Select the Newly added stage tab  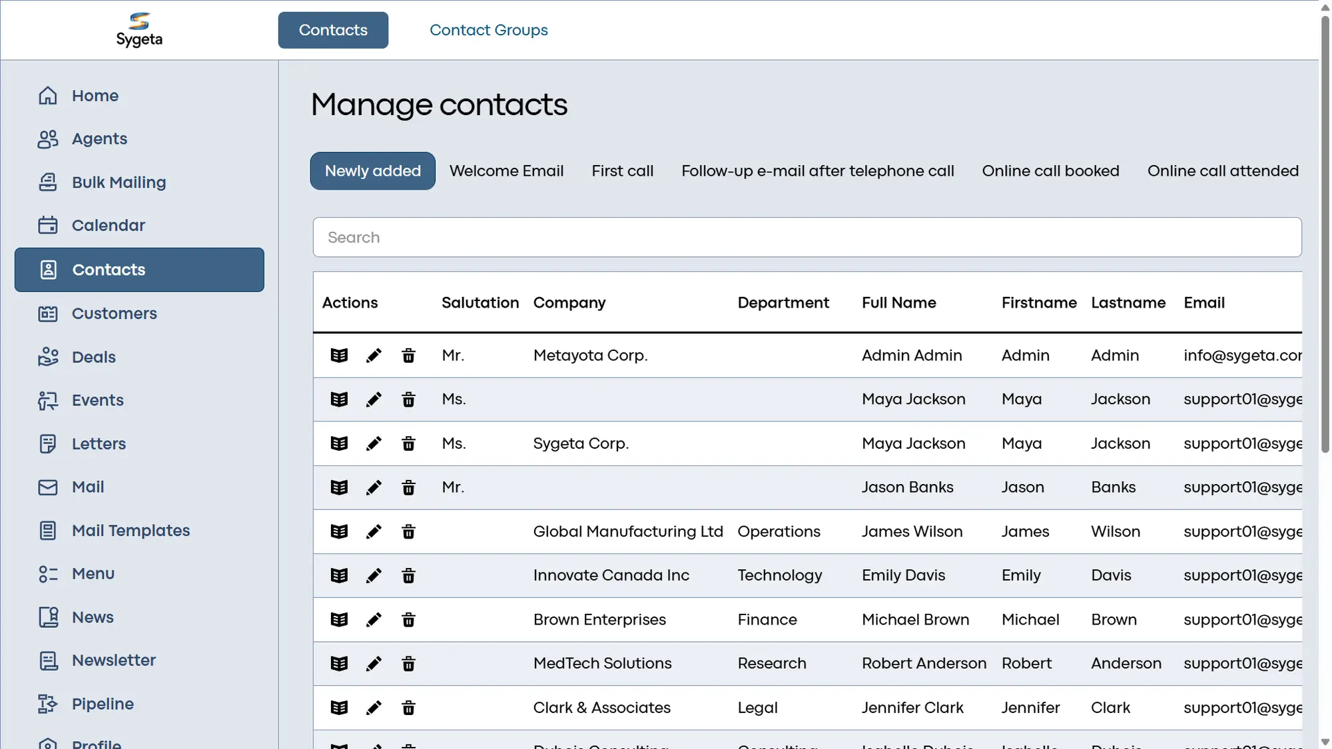click(x=373, y=171)
